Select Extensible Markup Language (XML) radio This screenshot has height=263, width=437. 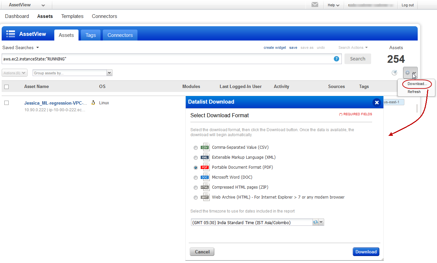click(x=196, y=158)
